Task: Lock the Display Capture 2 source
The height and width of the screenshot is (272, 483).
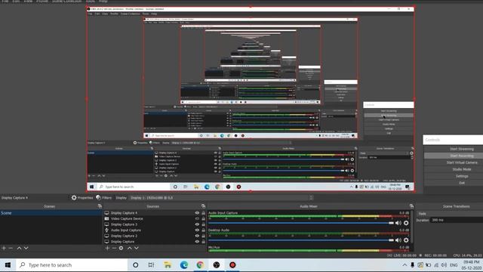Action: 203,236
